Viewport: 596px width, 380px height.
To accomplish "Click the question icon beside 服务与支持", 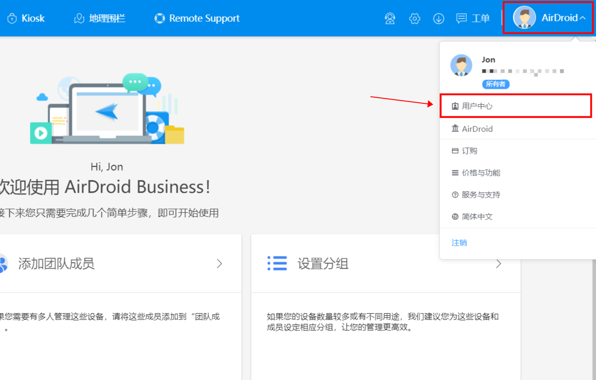I will pos(455,195).
